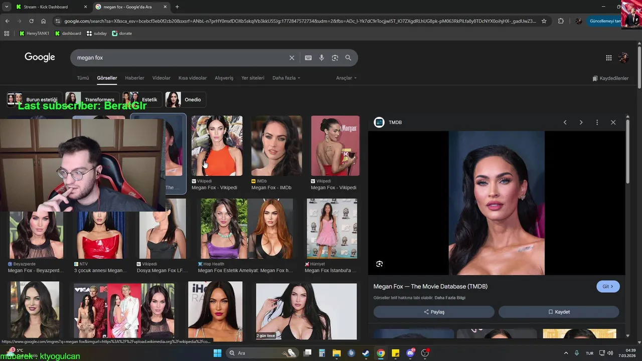The height and width of the screenshot is (361, 642).
Task: Click the Paylaş share button
Action: [x=434, y=312]
